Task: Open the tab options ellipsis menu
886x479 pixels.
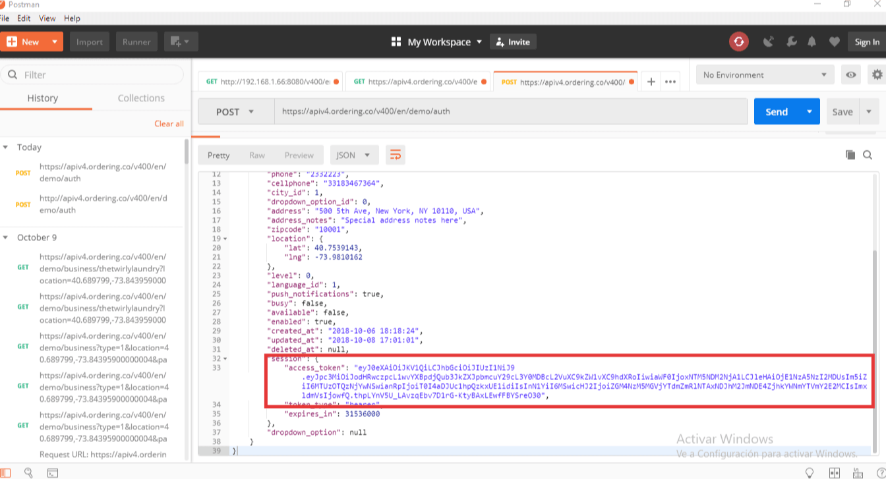Action: coord(670,82)
